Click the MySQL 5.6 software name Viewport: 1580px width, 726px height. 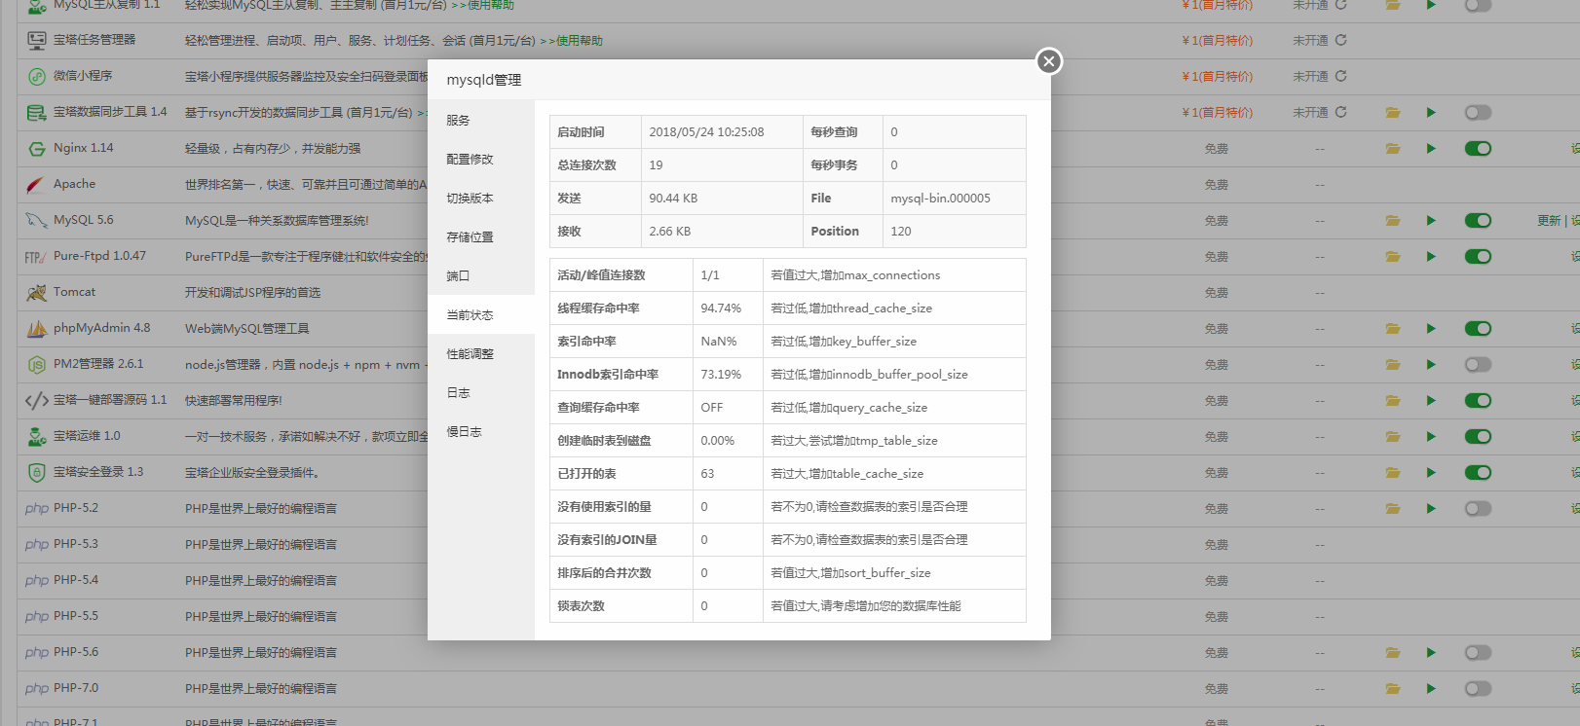(x=84, y=220)
